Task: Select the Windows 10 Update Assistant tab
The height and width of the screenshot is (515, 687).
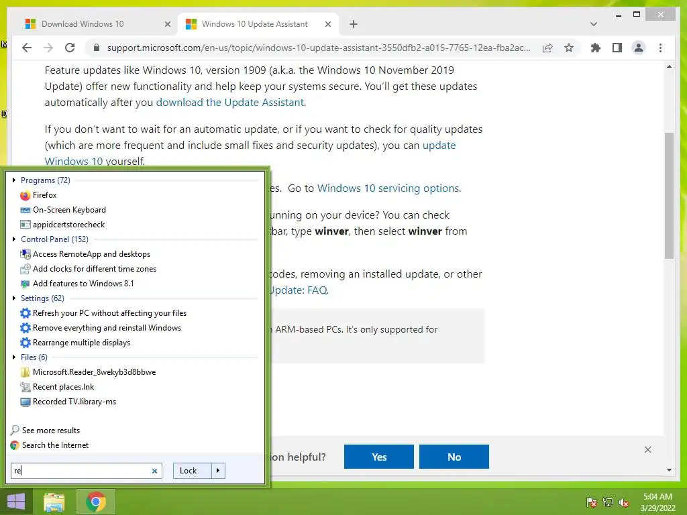Action: pyautogui.click(x=258, y=24)
